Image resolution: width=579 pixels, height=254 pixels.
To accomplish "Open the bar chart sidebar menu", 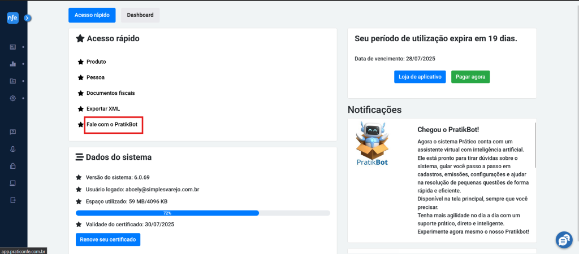I will 13,64.
